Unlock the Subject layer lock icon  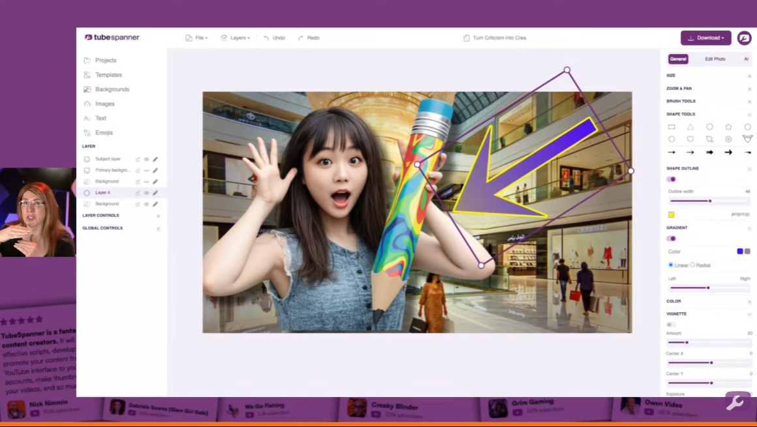(x=138, y=159)
